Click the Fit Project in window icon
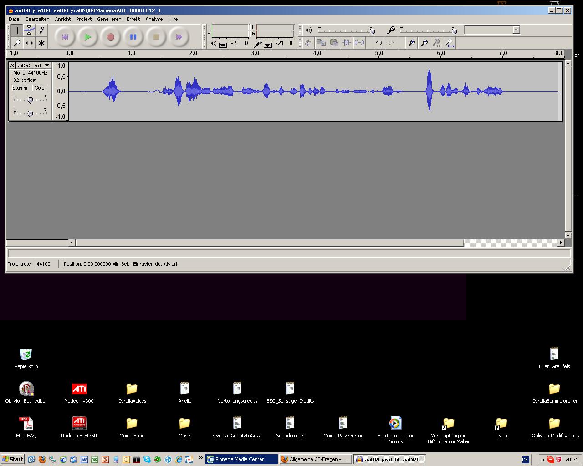The width and height of the screenshot is (583, 466). pyautogui.click(x=450, y=43)
